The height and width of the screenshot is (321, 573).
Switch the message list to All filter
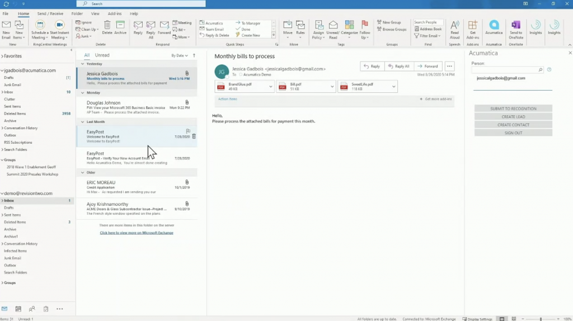[87, 55]
